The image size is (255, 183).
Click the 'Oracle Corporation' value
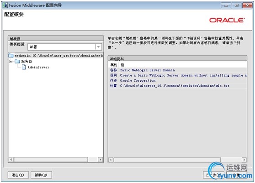138,80
